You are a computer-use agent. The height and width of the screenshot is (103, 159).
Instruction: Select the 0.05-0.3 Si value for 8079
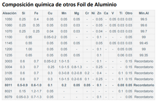[22, 97]
